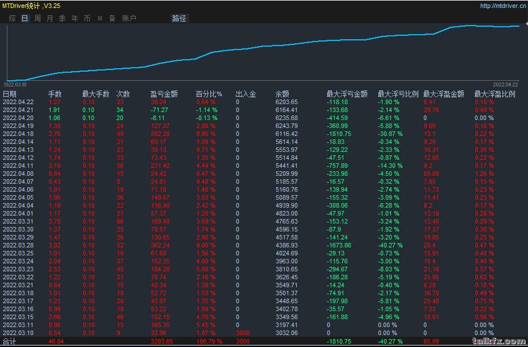Click the profit value 502.28
Screen dimensions: 528x347
[160, 134]
